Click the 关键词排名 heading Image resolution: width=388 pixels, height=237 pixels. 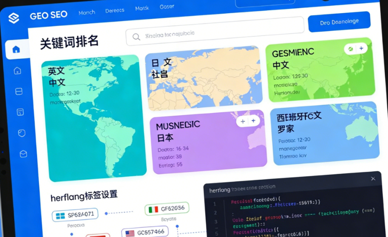click(x=69, y=42)
